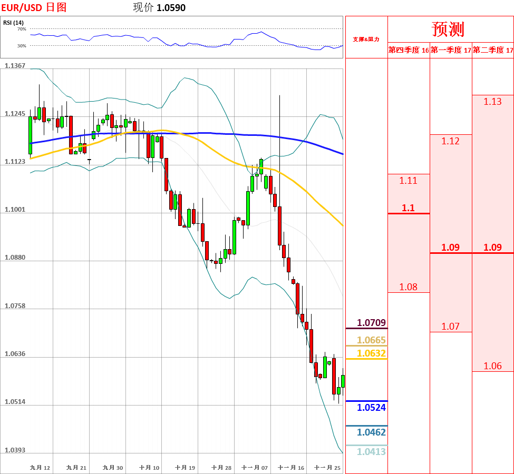Click the 1.0462 support level label
The height and width of the screenshot is (474, 514).
(x=371, y=432)
